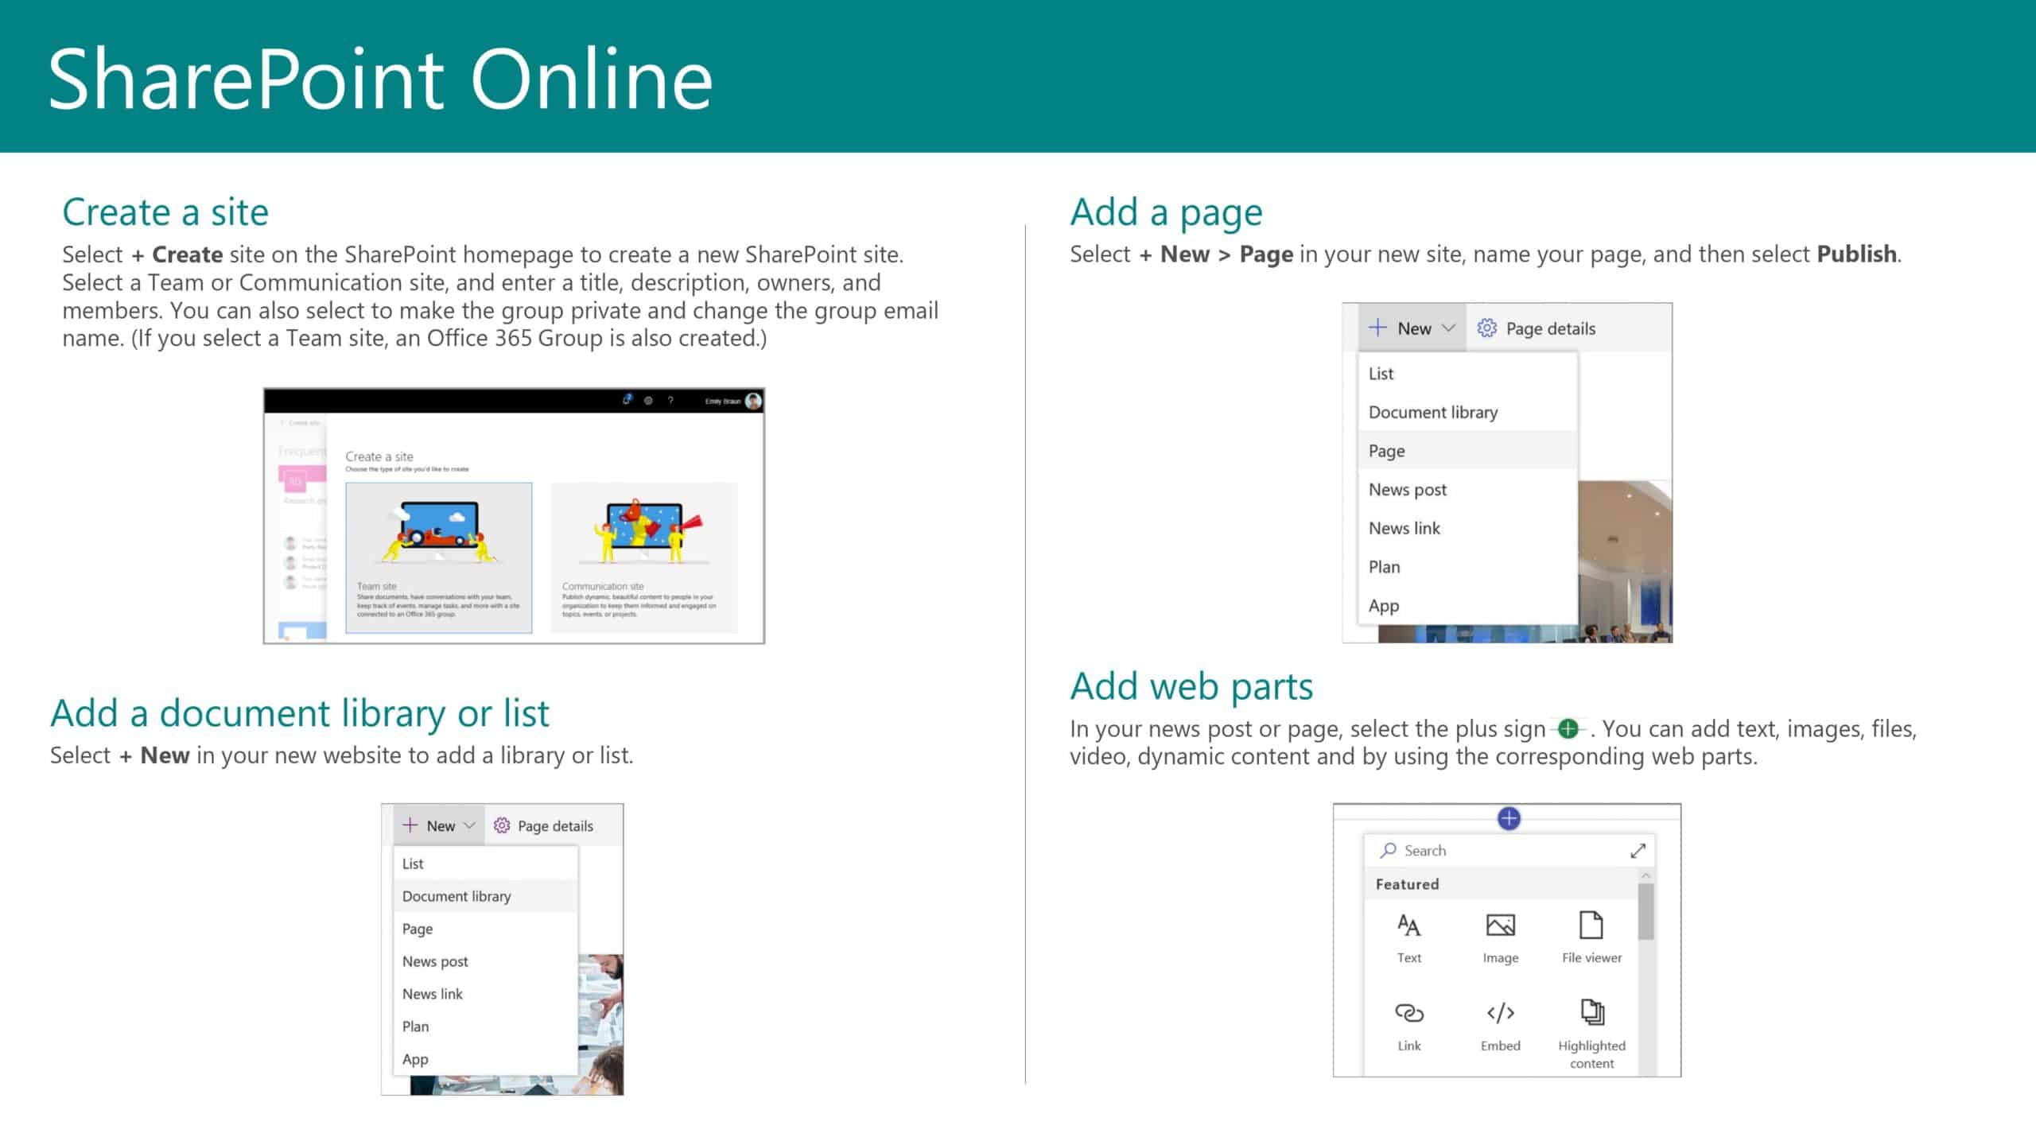This screenshot has width=2036, height=1145.
Task: Click the bold Publish word
Action: (x=1857, y=254)
